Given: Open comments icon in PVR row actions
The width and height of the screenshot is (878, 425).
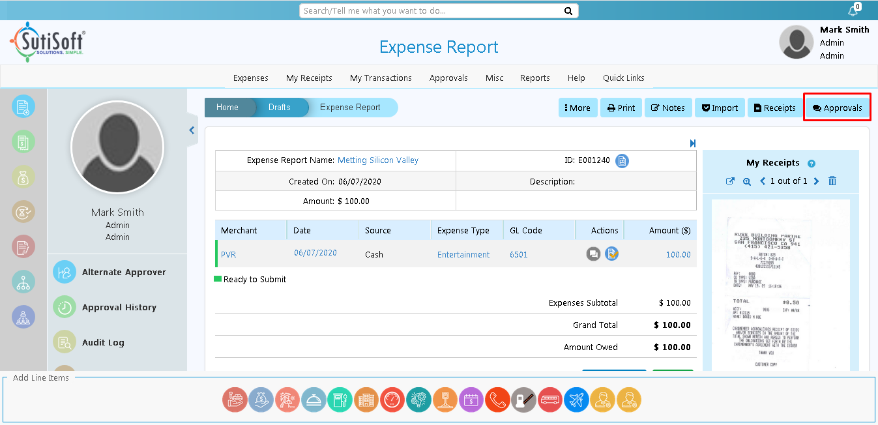Looking at the screenshot, I should click(x=593, y=254).
